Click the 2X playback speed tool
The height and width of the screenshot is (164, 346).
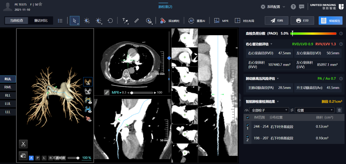click(149, 21)
